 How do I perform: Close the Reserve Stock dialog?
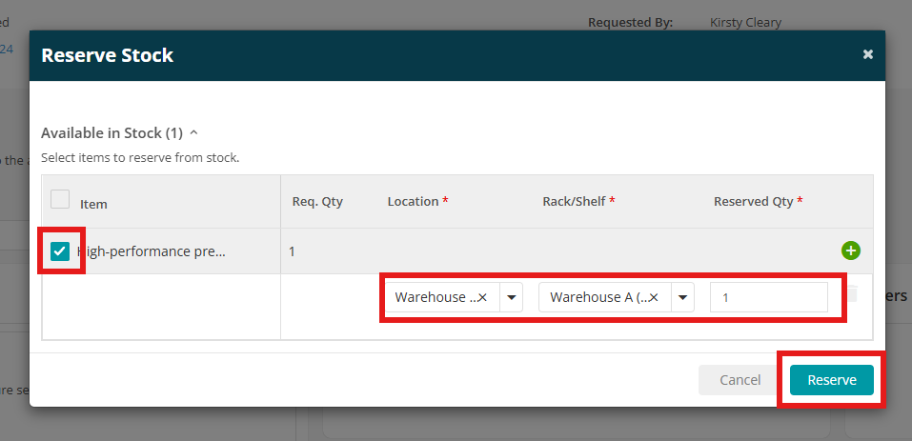click(x=868, y=54)
